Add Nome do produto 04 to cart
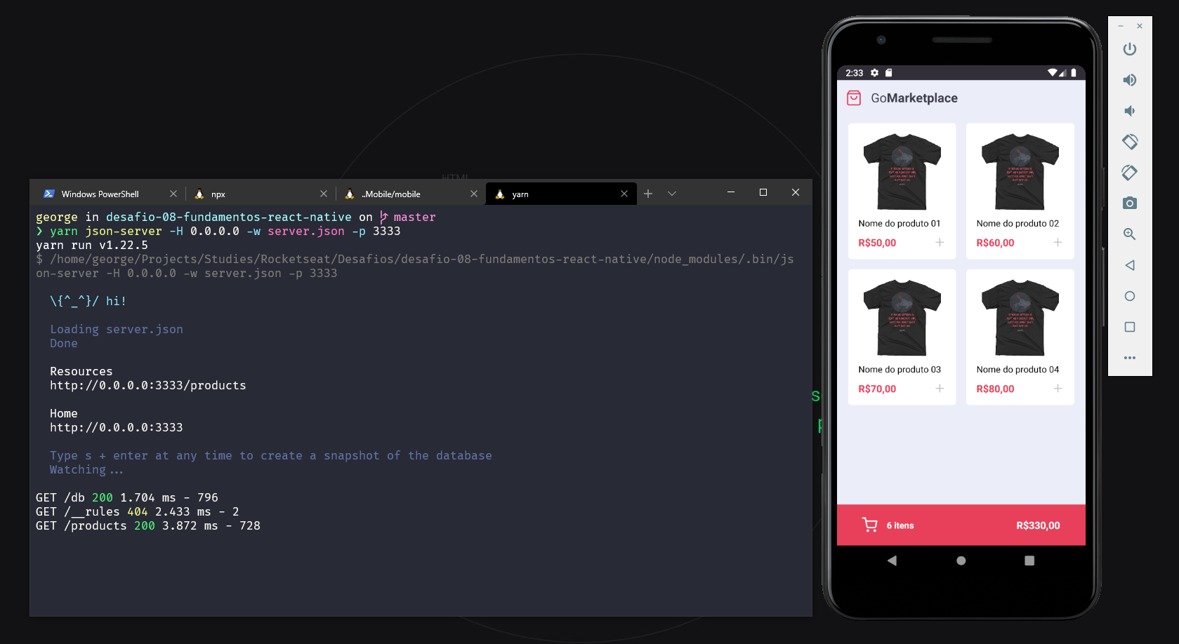This screenshot has height=644, width=1179. point(1058,389)
